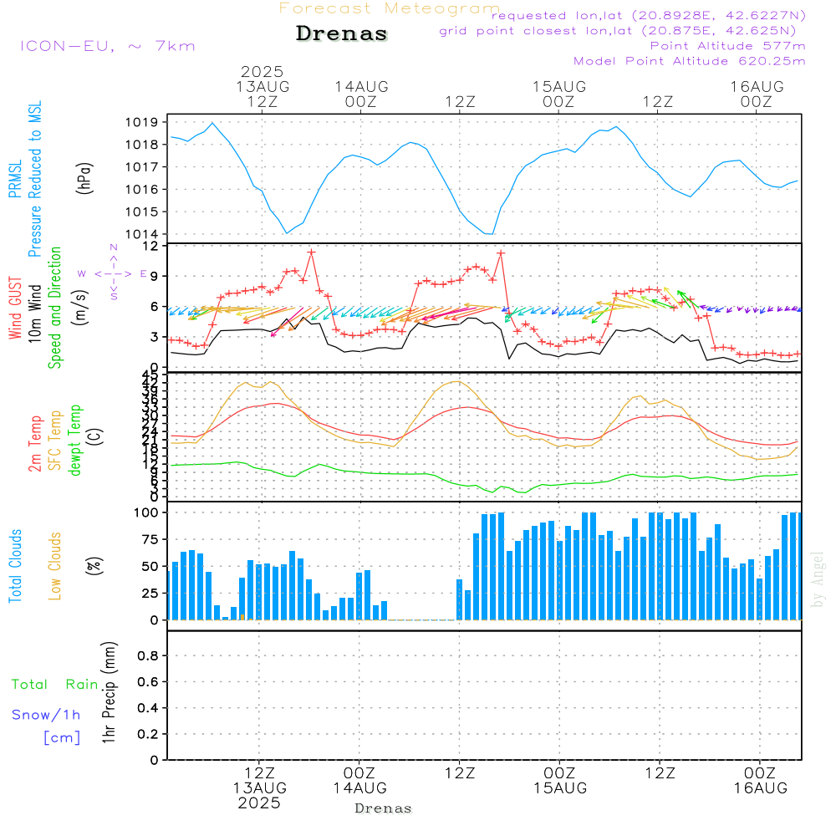Viewport: 836px width, 836px height.
Task: Click the 1014 pressure axis value
Action: click(142, 234)
